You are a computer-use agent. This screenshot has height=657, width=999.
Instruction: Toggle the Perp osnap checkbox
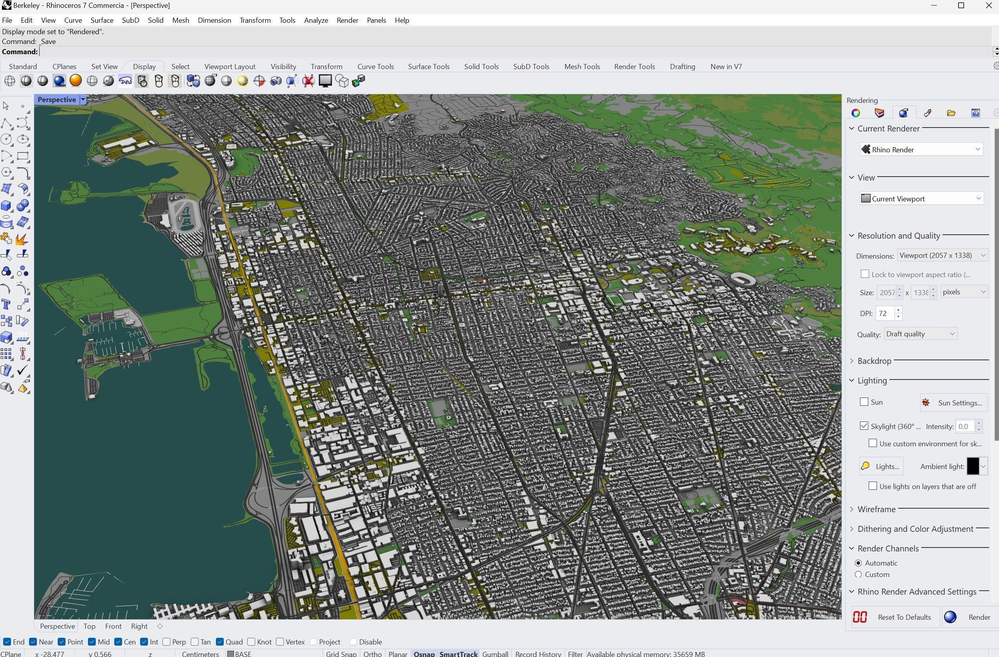167,641
